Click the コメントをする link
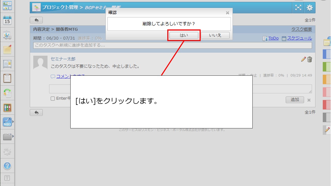This screenshot has width=331, height=186. (x=71, y=76)
